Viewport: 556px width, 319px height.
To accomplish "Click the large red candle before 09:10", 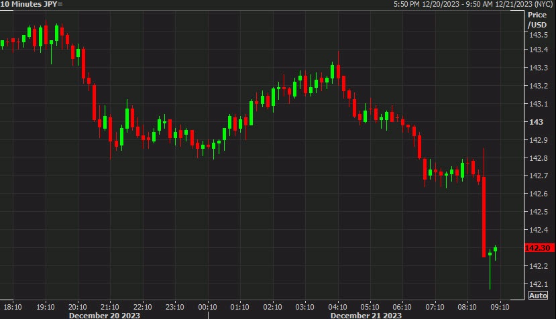I will 484,216.
